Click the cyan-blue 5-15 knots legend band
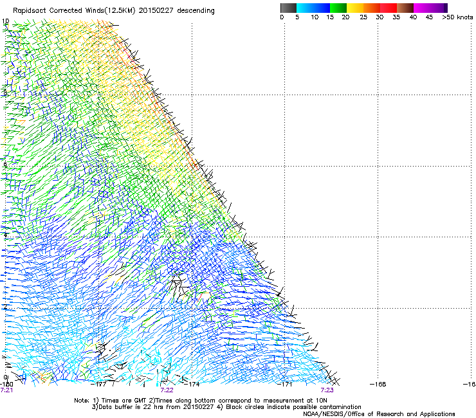Screen dimensions: 476x418 click(x=313, y=8)
